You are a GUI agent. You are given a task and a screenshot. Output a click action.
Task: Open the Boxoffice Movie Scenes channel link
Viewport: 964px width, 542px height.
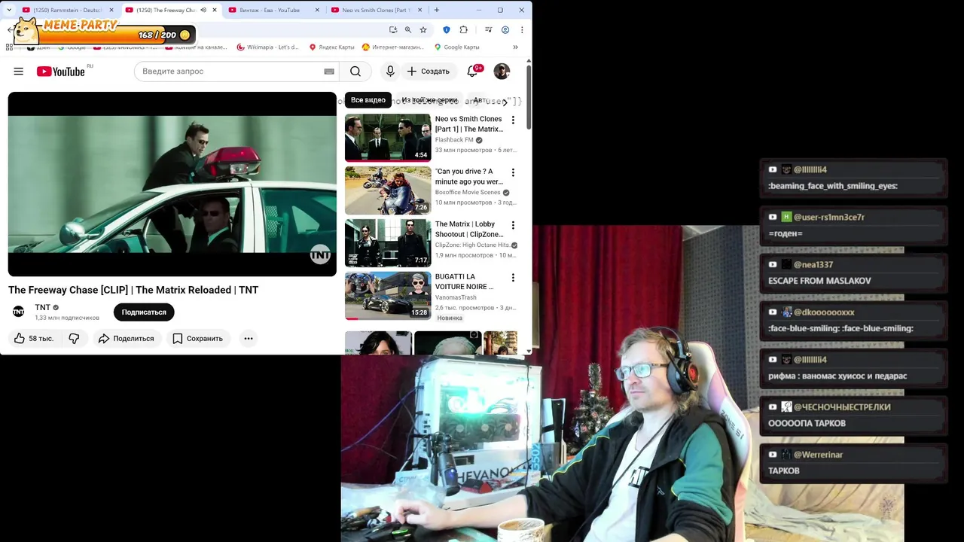tap(468, 193)
